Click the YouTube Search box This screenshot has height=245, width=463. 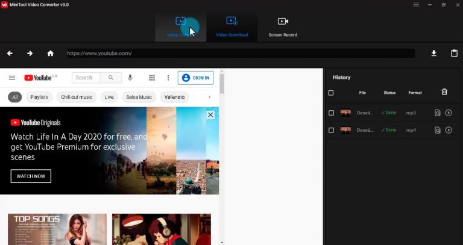point(86,78)
